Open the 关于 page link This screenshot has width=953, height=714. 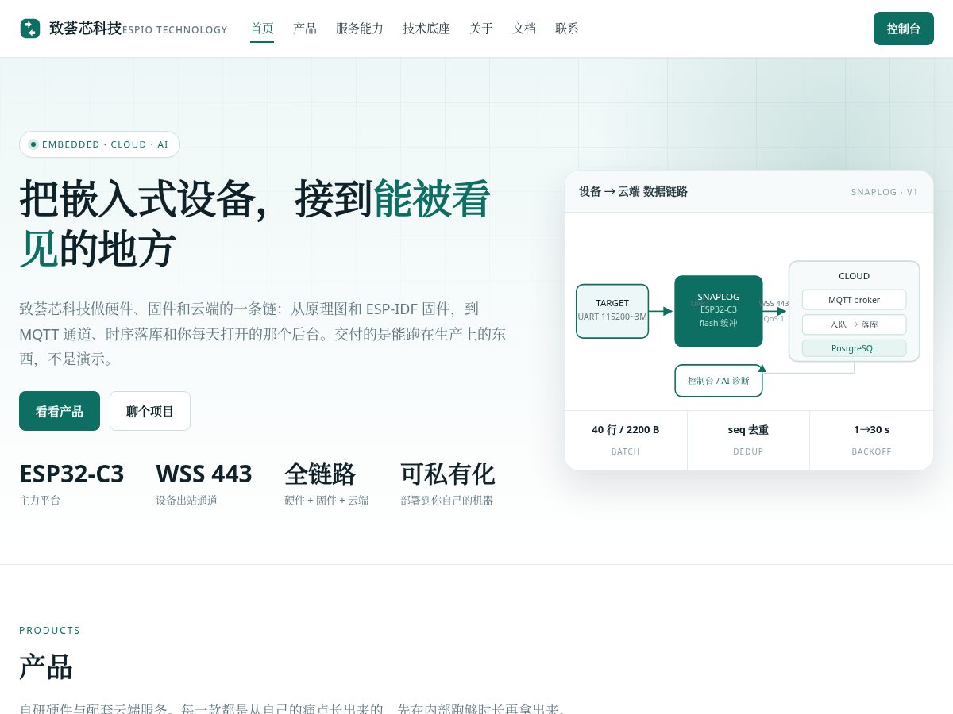tap(481, 29)
